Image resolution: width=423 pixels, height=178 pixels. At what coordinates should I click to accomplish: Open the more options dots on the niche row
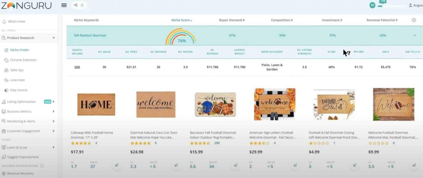point(415,36)
